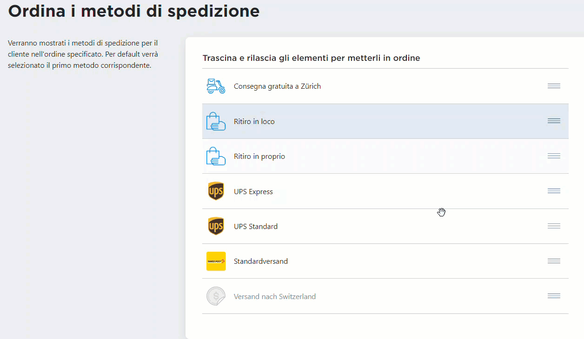Select the Consegna gratuita a Zürich label
Image resolution: width=584 pixels, height=339 pixels.
click(277, 86)
